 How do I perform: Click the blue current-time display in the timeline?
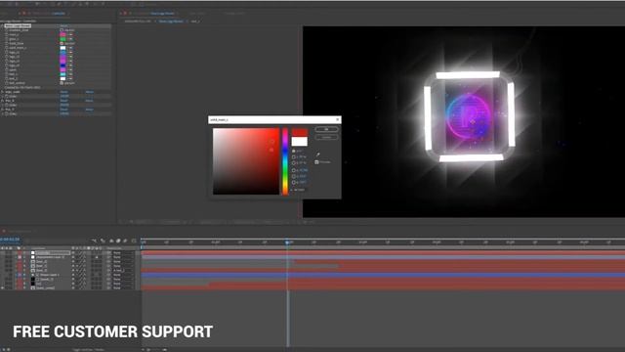10,240
